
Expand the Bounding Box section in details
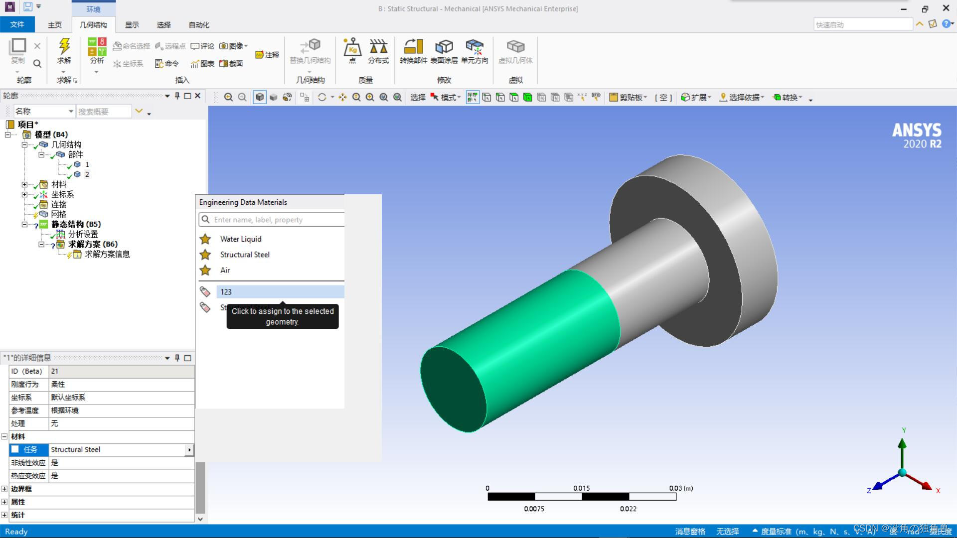click(4, 489)
